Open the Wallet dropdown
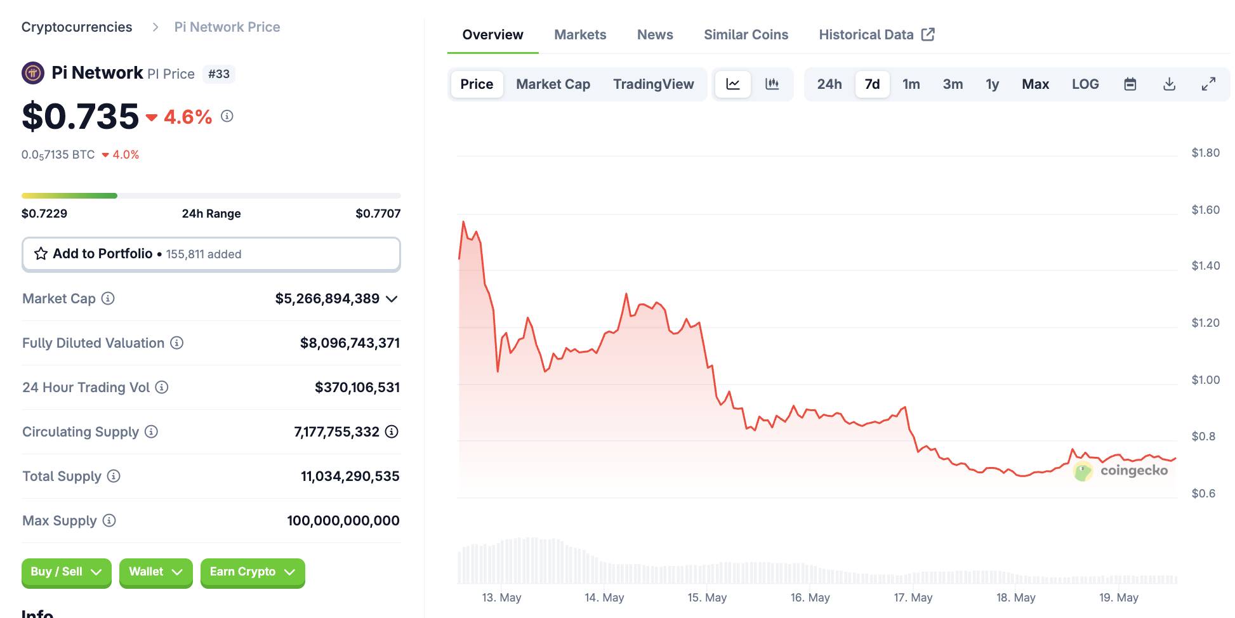This screenshot has width=1235, height=618. (x=155, y=572)
